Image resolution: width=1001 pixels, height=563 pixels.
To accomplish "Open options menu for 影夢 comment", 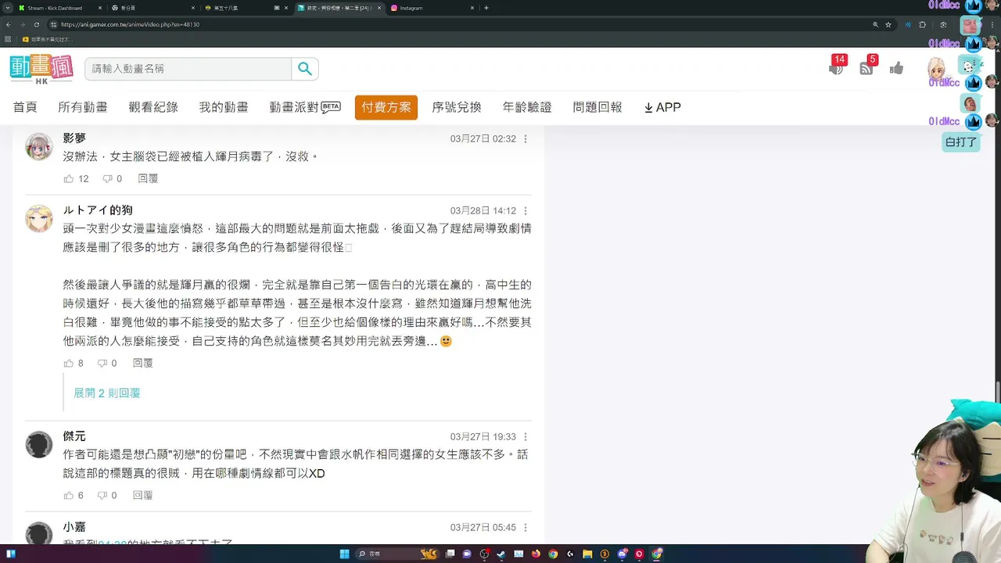I will [x=526, y=139].
